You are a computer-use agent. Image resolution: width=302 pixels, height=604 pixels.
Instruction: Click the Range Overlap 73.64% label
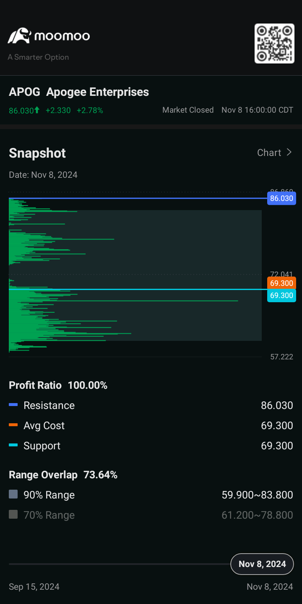coord(63,475)
